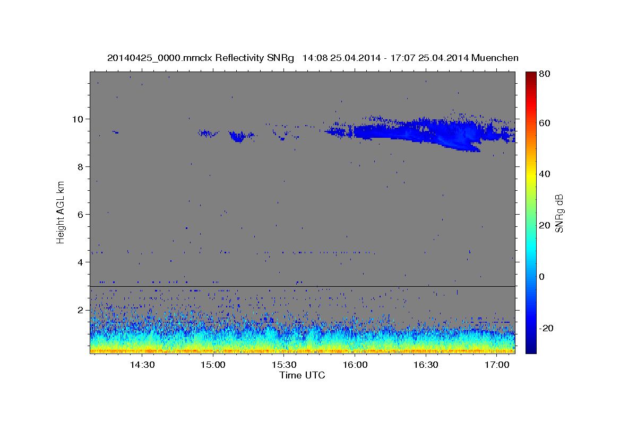This screenshot has width=637, height=424.
Task: Click the 15:00 time tick label
Action: tap(213, 365)
